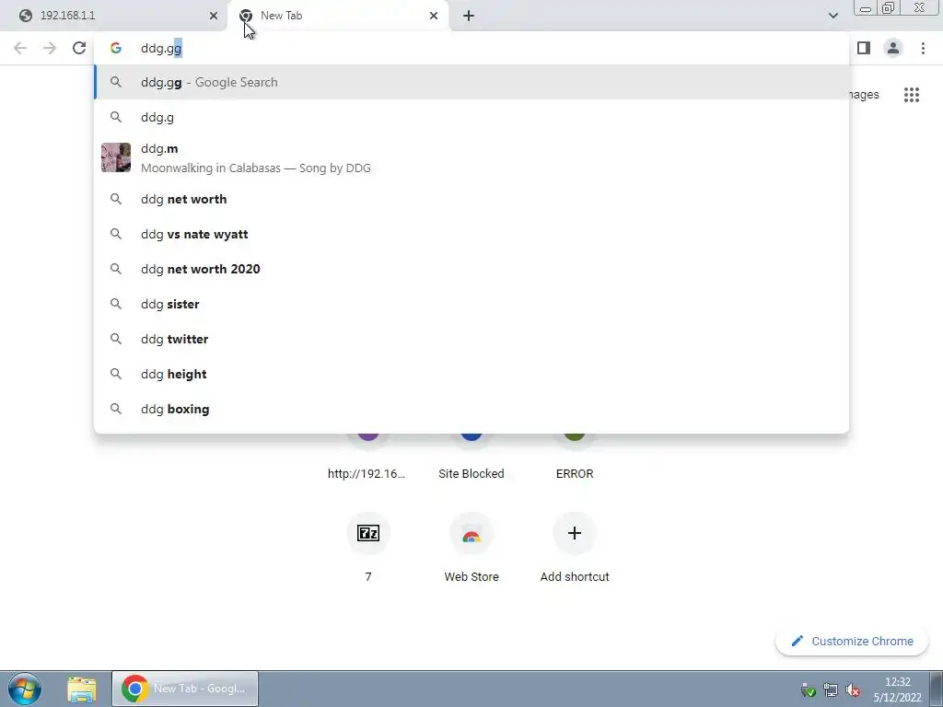This screenshot has width=943, height=707.
Task: Open the 7-Zip '7' shortcut tile
Action: click(368, 547)
